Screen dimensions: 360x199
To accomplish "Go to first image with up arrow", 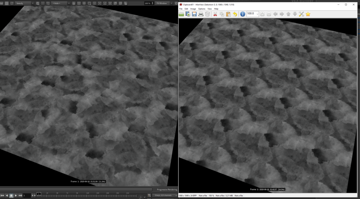I will tap(288, 14).
